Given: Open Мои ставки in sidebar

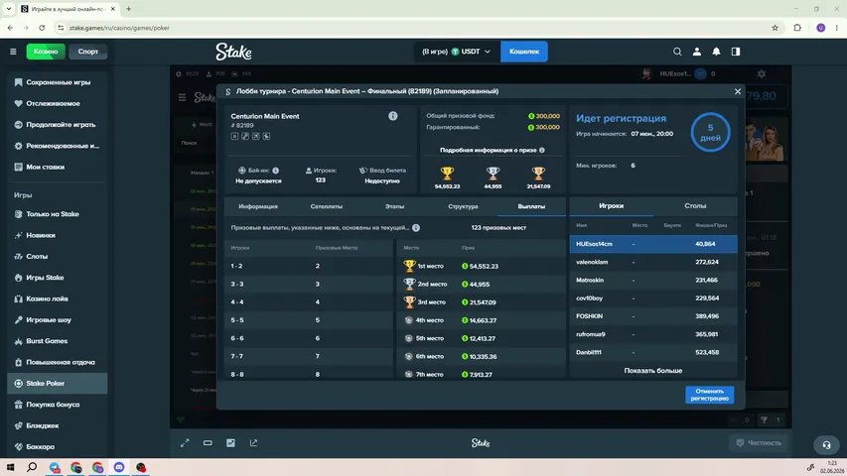Looking at the screenshot, I should 58,168.
